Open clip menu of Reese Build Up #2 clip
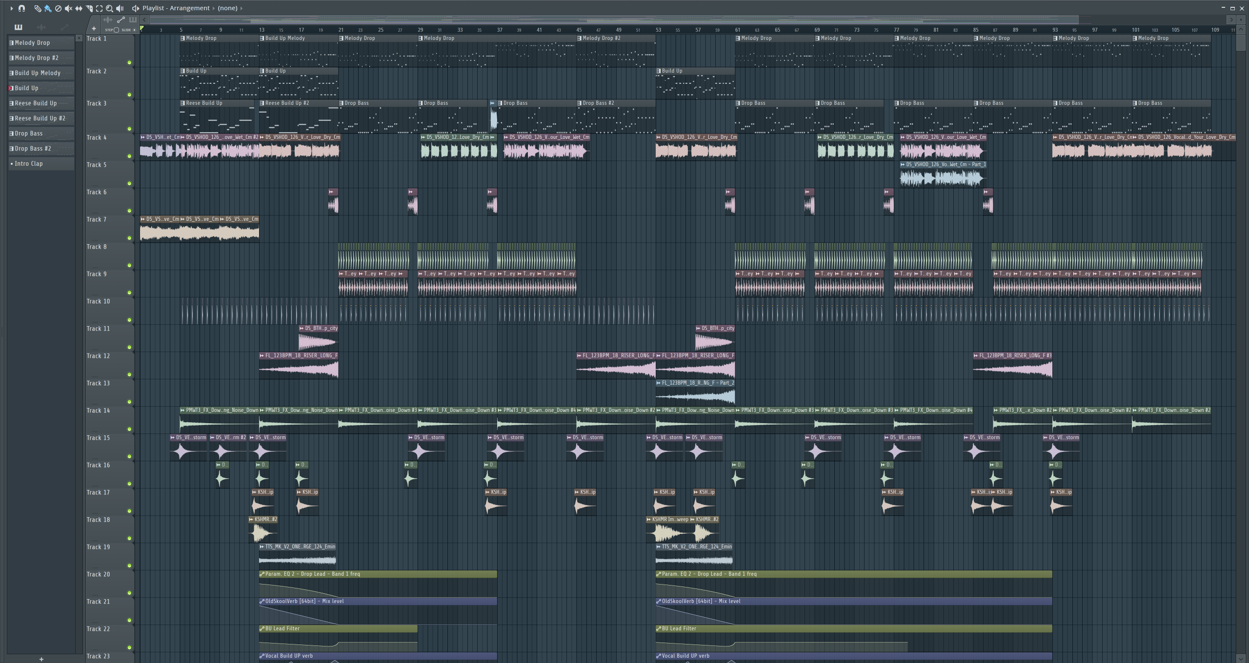The height and width of the screenshot is (663, 1249). tap(262, 103)
